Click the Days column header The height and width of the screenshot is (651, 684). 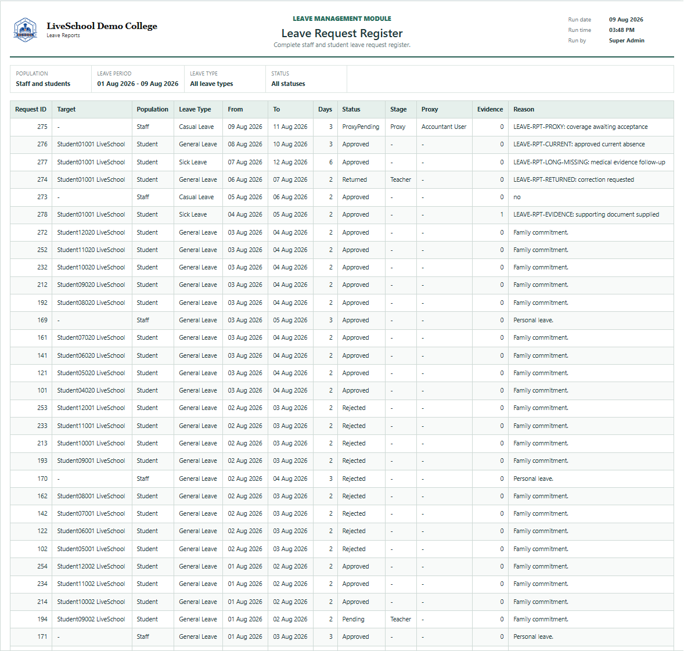pos(325,110)
